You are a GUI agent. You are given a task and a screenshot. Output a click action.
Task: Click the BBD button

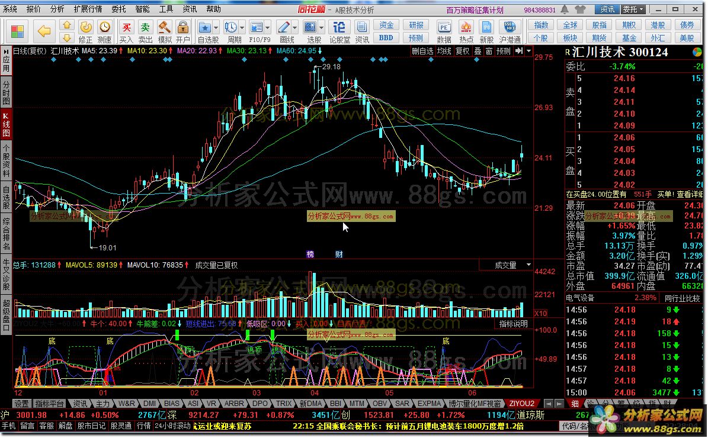pyautogui.click(x=386, y=38)
